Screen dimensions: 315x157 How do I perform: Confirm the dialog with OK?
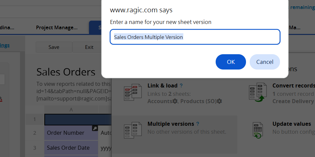click(231, 62)
